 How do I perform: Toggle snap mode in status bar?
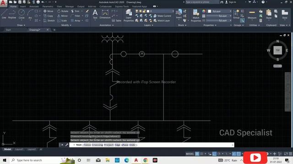tap(201, 154)
